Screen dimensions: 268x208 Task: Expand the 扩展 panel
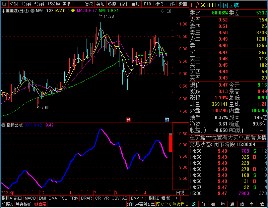(x=7, y=204)
